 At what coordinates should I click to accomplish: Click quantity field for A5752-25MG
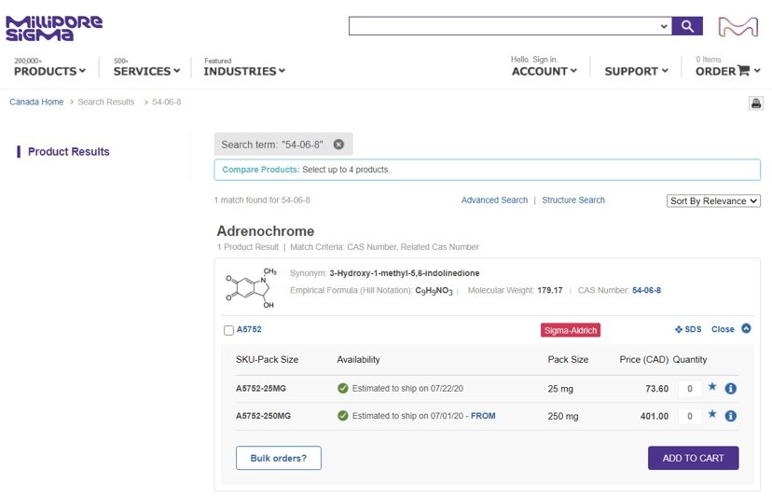(689, 389)
